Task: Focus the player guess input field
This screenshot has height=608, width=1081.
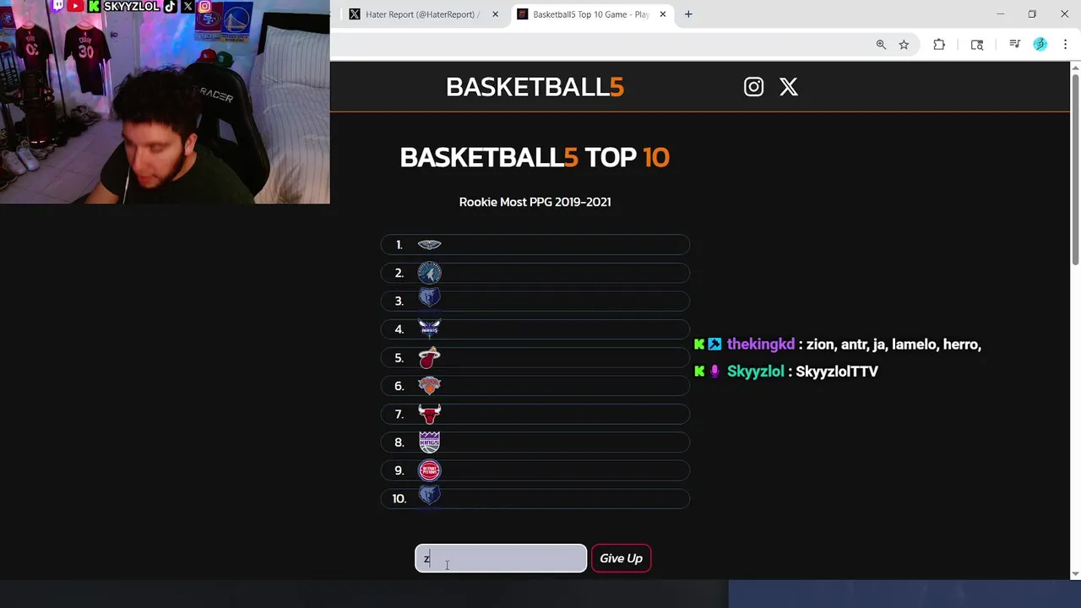Action: click(x=501, y=558)
